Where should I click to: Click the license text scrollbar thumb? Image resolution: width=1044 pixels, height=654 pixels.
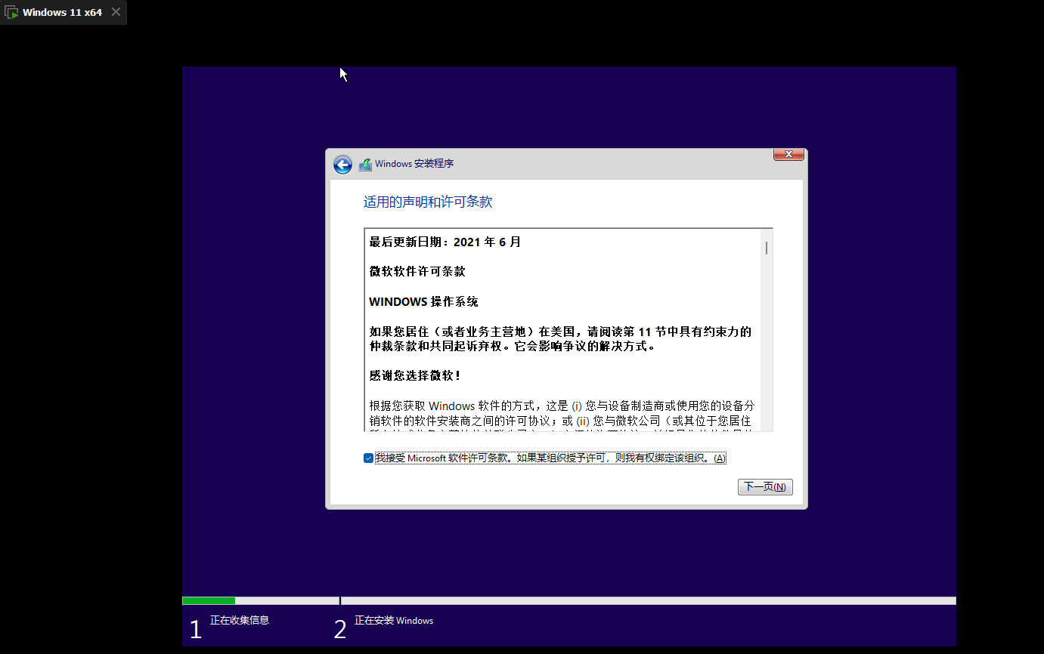(767, 248)
